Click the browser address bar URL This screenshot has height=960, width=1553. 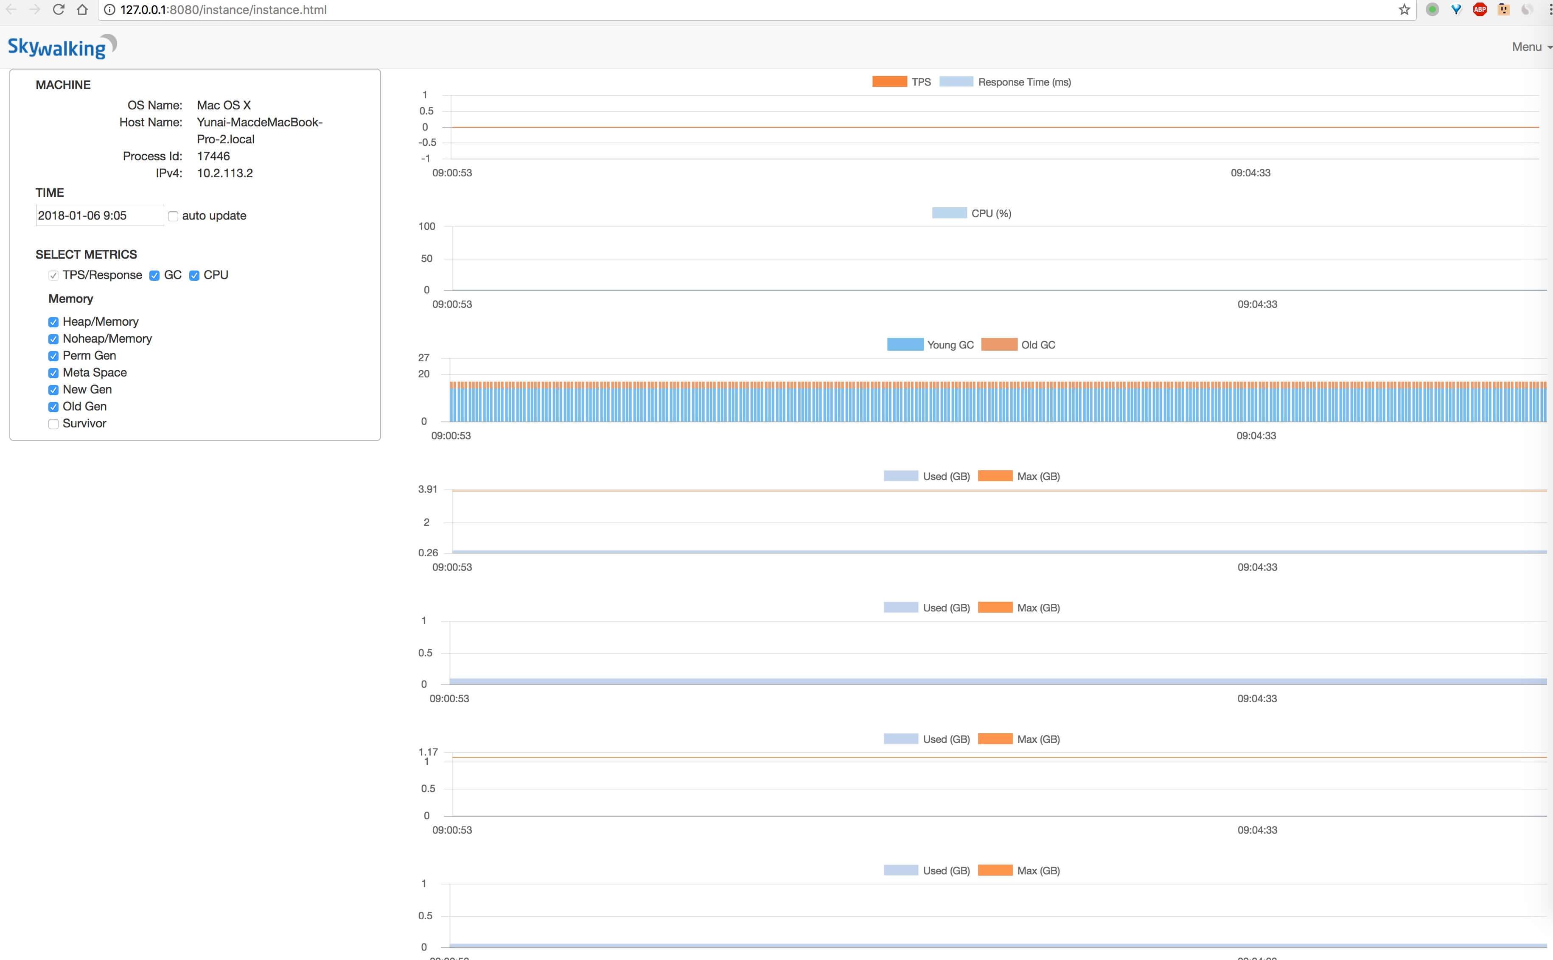(223, 9)
